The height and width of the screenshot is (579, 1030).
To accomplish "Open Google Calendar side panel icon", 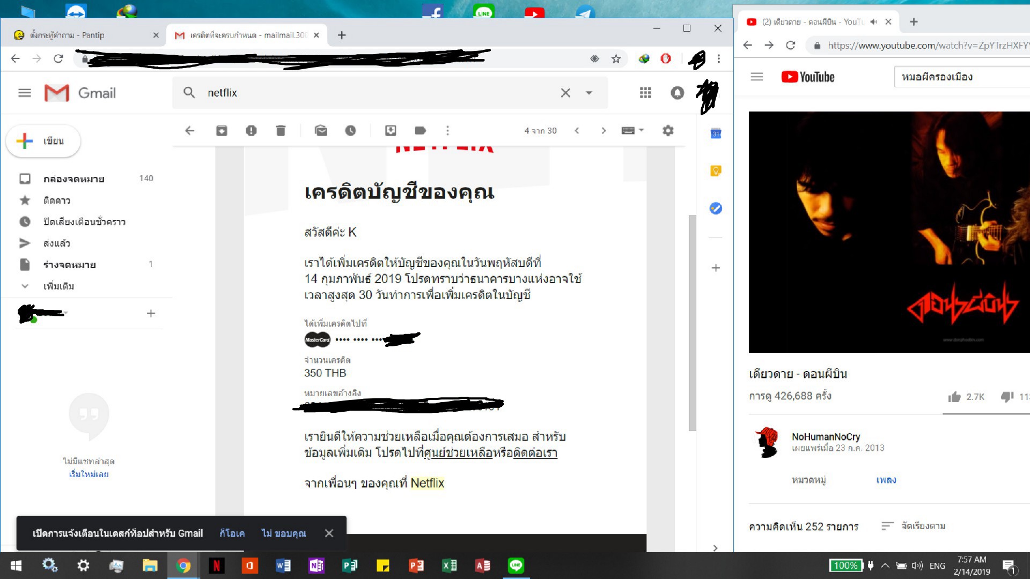I will tap(716, 133).
